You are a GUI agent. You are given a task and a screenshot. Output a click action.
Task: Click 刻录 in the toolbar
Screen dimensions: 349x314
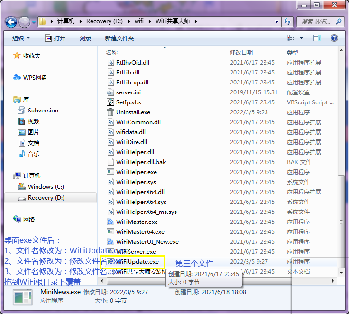pos(85,38)
